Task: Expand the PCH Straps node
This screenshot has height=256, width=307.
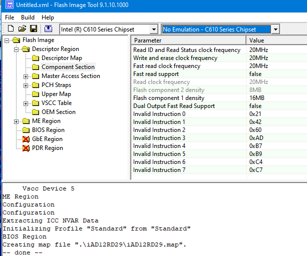Action: point(26,85)
